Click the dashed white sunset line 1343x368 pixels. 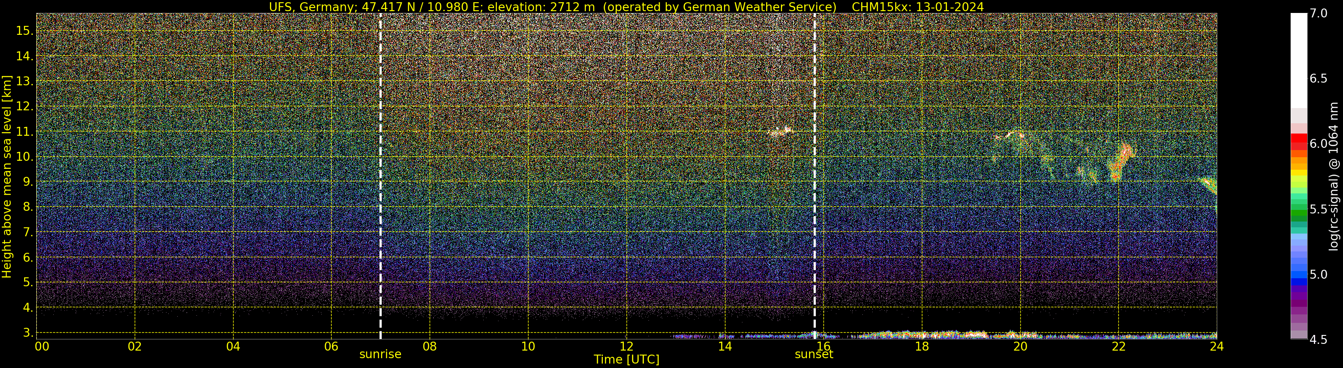point(814,176)
